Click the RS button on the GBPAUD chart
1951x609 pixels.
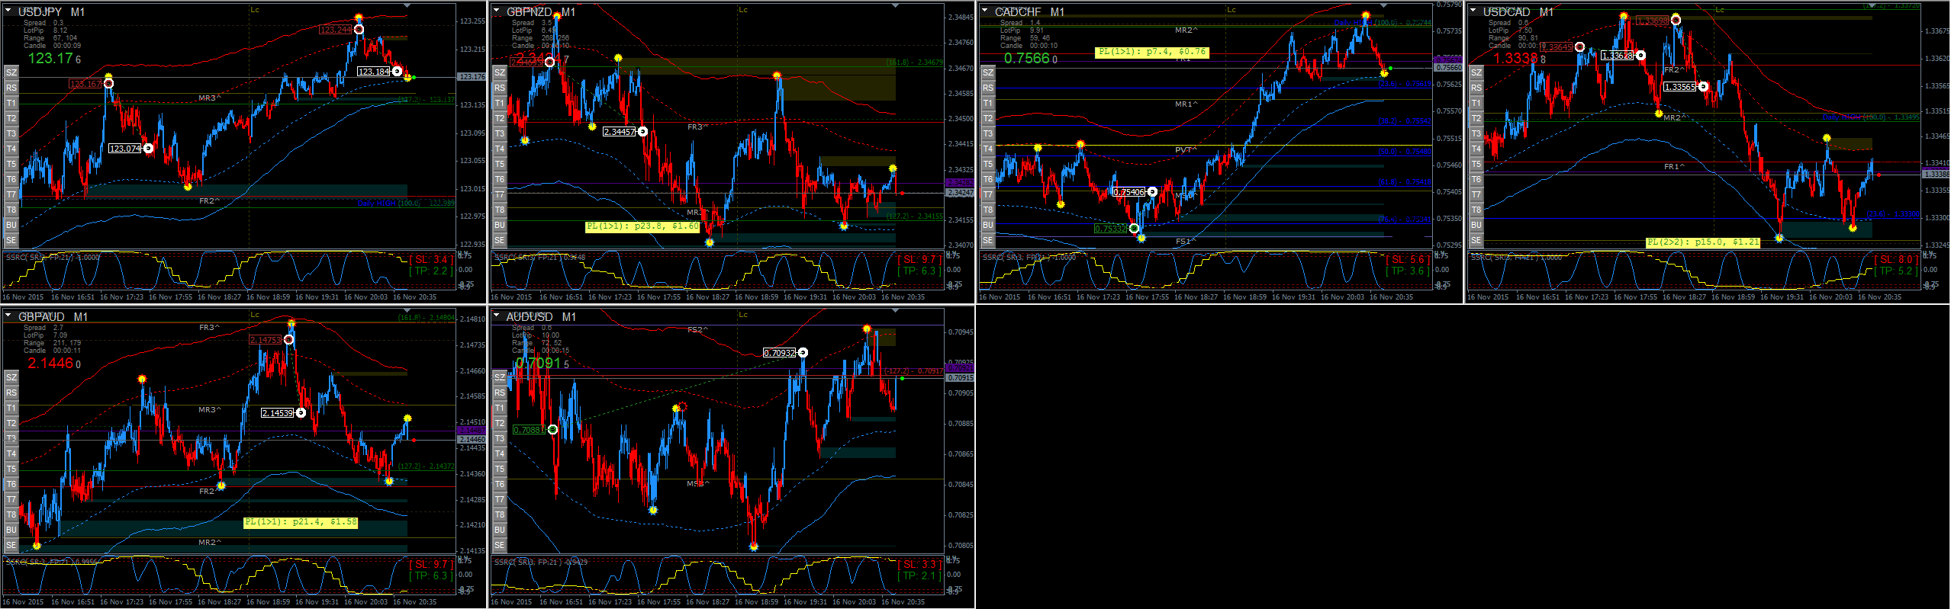tap(11, 393)
